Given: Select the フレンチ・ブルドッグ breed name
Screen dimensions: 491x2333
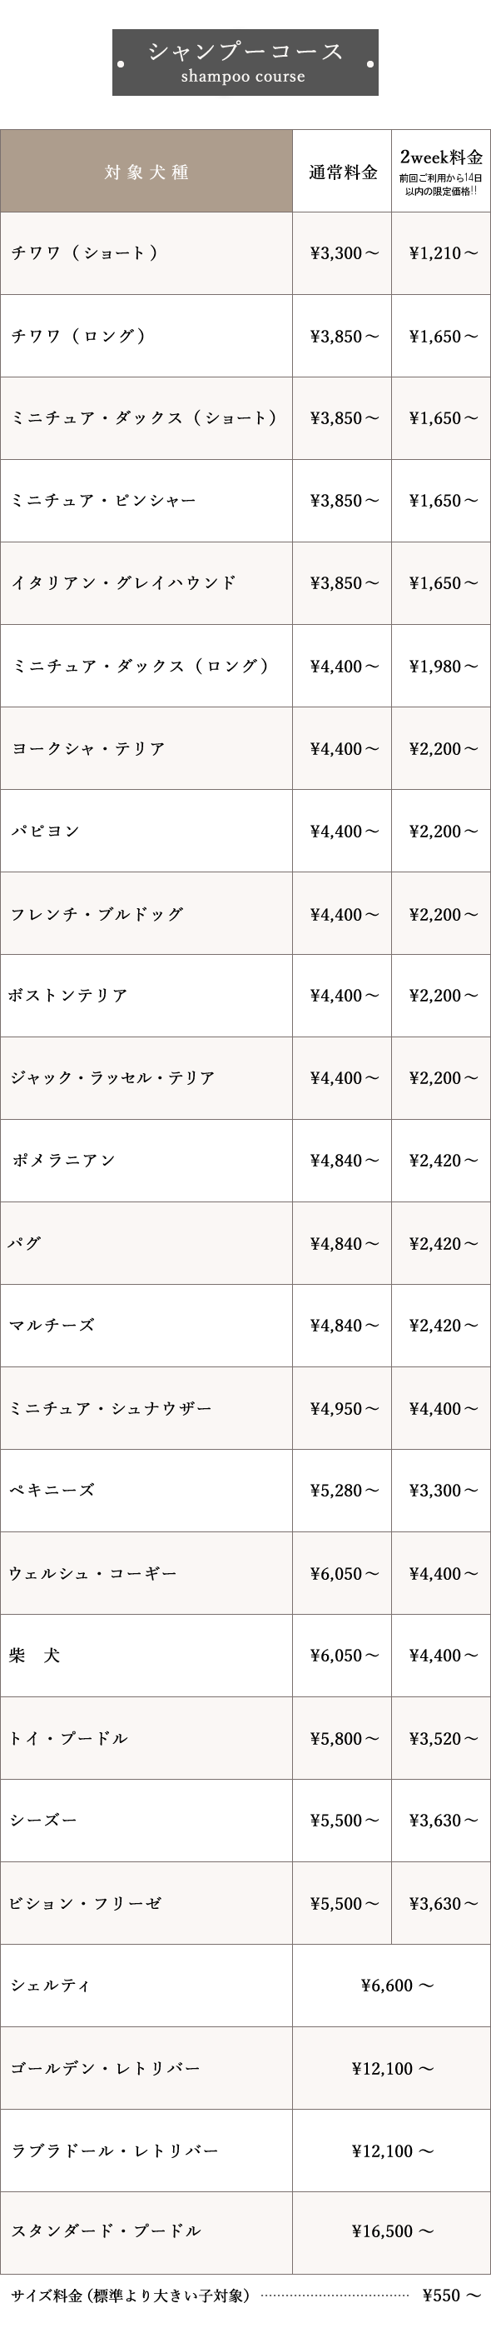Looking at the screenshot, I should (x=97, y=915).
